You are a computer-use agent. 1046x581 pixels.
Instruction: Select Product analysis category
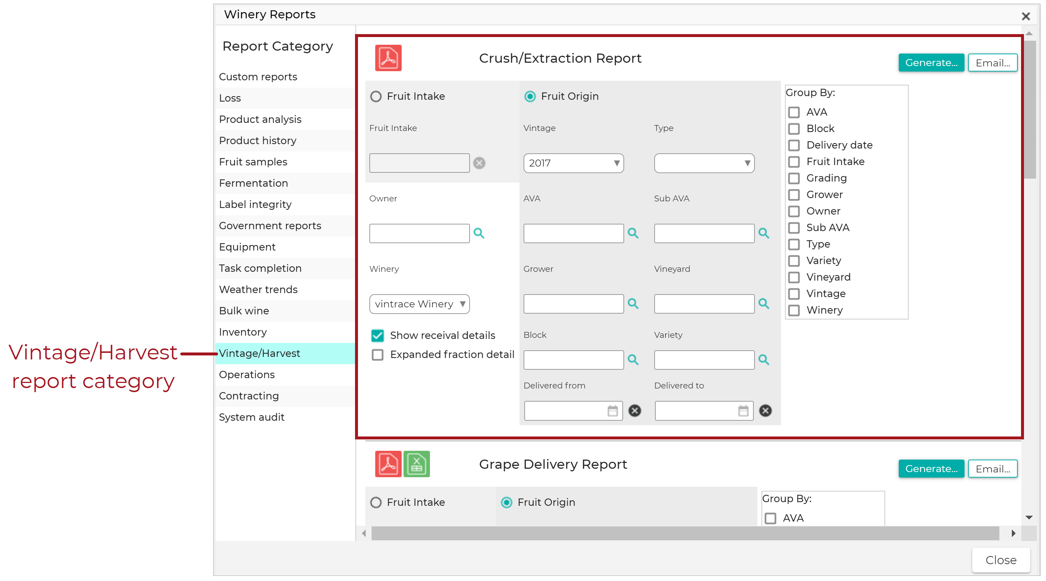tap(285, 119)
